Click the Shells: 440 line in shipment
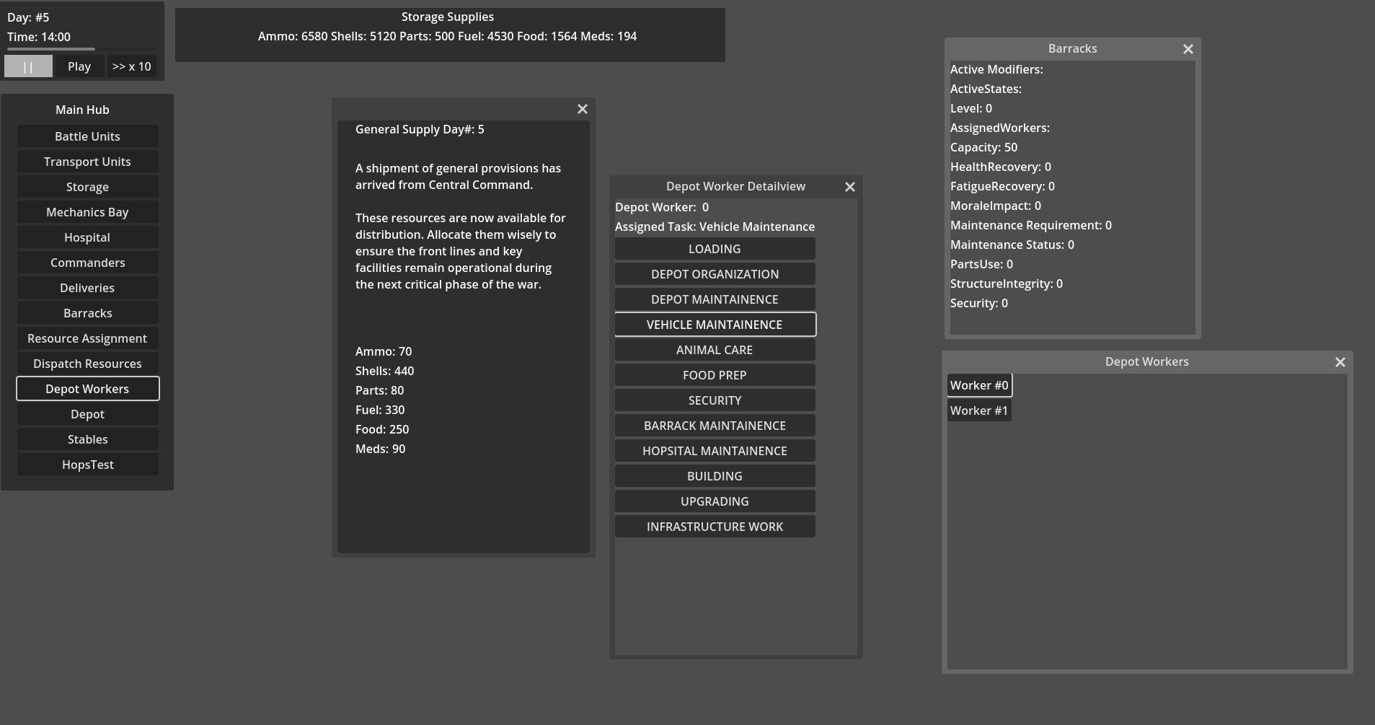 coord(384,371)
